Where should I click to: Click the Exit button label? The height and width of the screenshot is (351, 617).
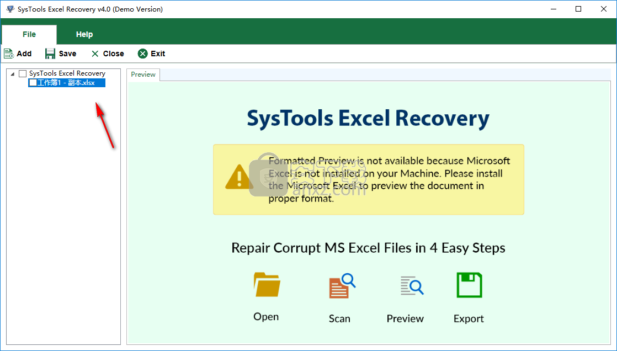tap(158, 54)
